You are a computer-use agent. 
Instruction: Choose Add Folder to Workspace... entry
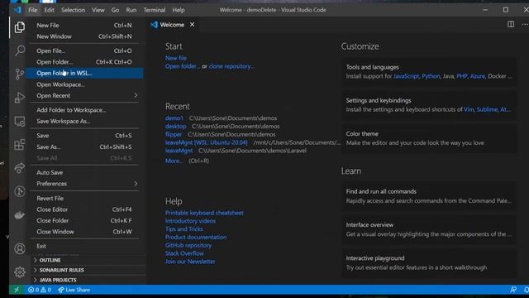point(84,110)
